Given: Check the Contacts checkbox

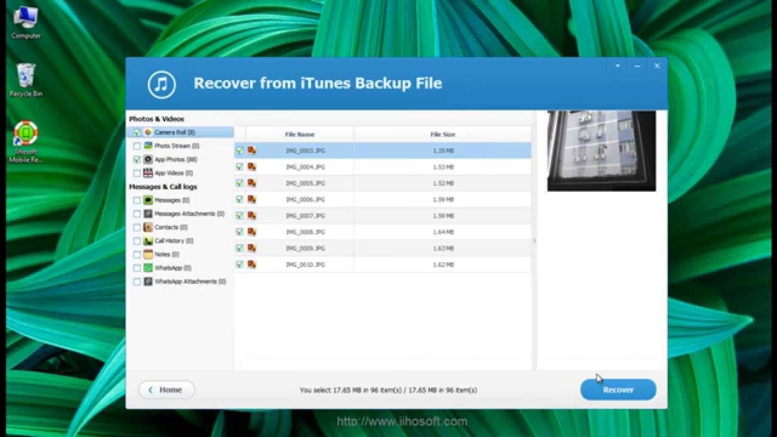Looking at the screenshot, I should click(137, 228).
